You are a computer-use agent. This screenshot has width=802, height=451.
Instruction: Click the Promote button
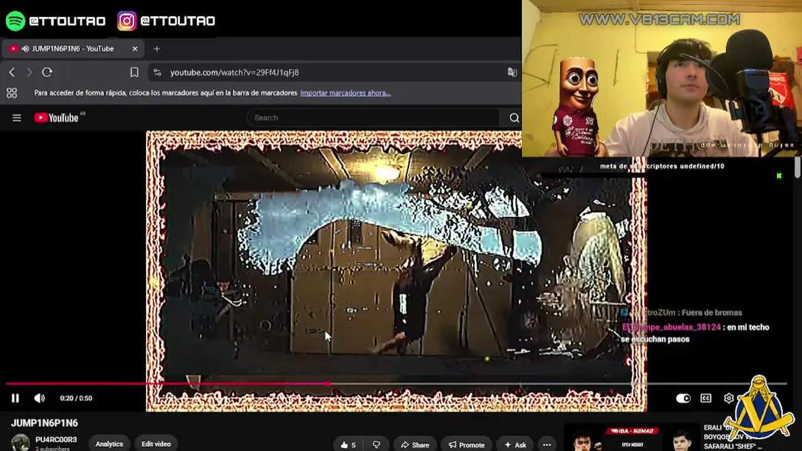tap(467, 445)
